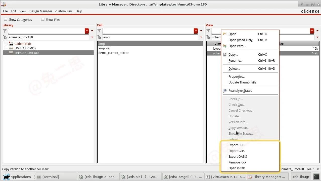The height and width of the screenshot is (181, 321).
Task: Open the Library filter options arrow
Action: [92, 31]
